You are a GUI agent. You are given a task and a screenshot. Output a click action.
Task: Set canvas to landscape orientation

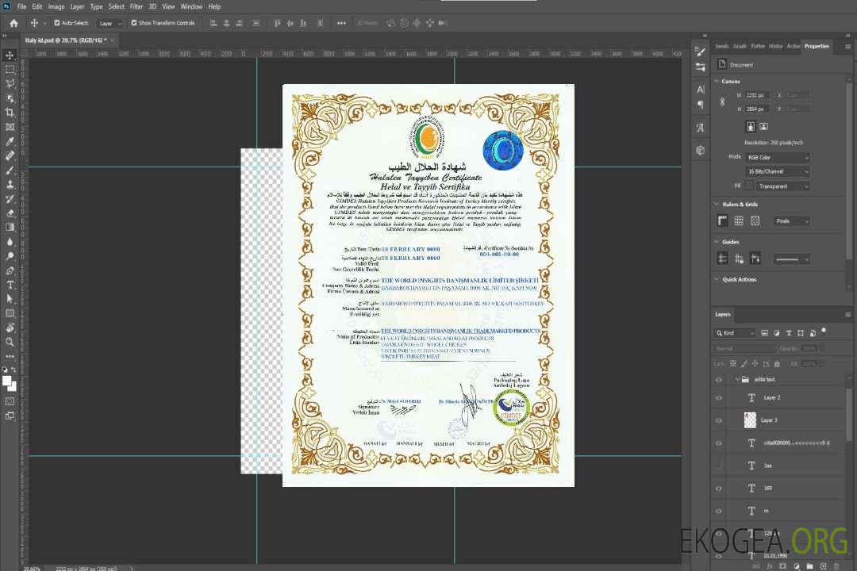(x=763, y=127)
